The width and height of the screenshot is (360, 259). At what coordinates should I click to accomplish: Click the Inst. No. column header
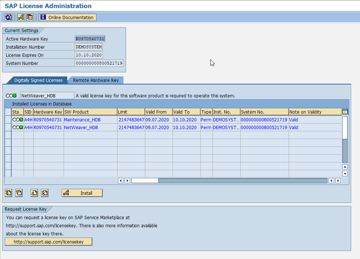tap(226, 112)
